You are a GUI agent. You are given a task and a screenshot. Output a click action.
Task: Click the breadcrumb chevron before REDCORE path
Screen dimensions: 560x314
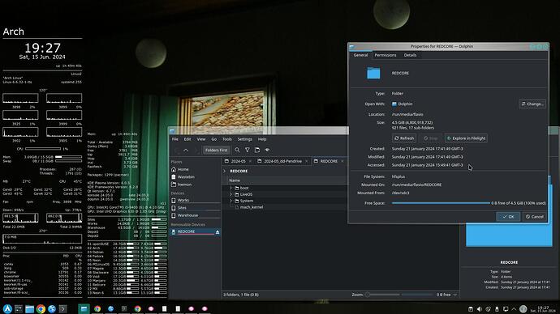(x=225, y=172)
